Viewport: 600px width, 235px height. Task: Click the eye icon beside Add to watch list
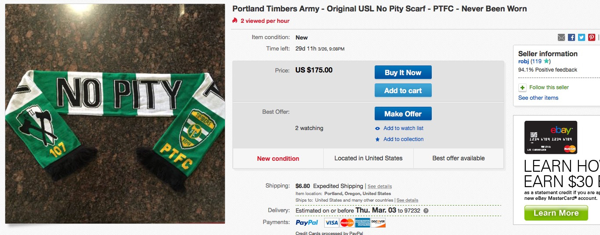(377, 128)
